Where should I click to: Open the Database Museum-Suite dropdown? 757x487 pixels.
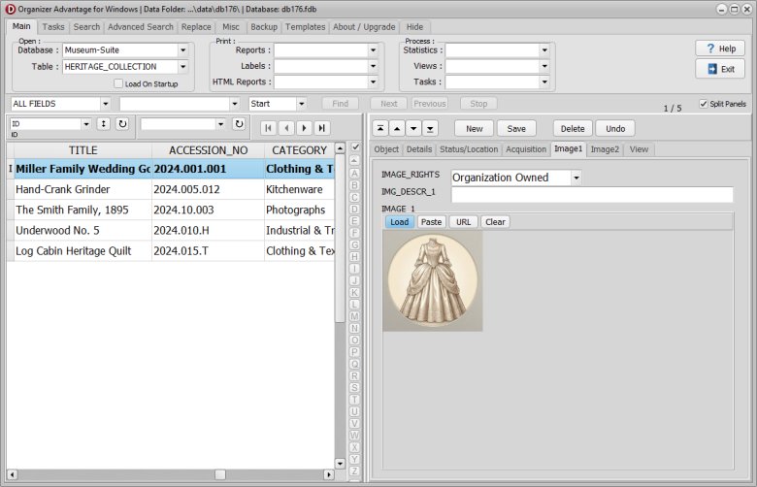tap(182, 50)
